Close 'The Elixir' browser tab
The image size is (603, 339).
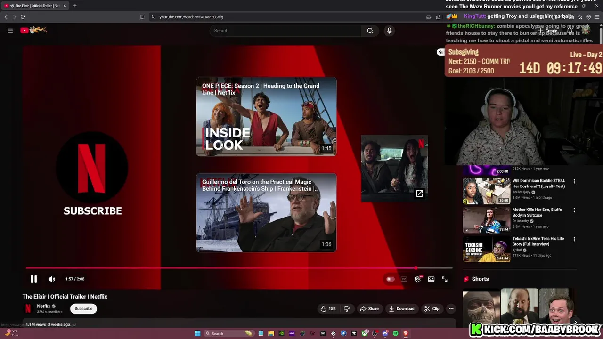pyautogui.click(x=65, y=6)
